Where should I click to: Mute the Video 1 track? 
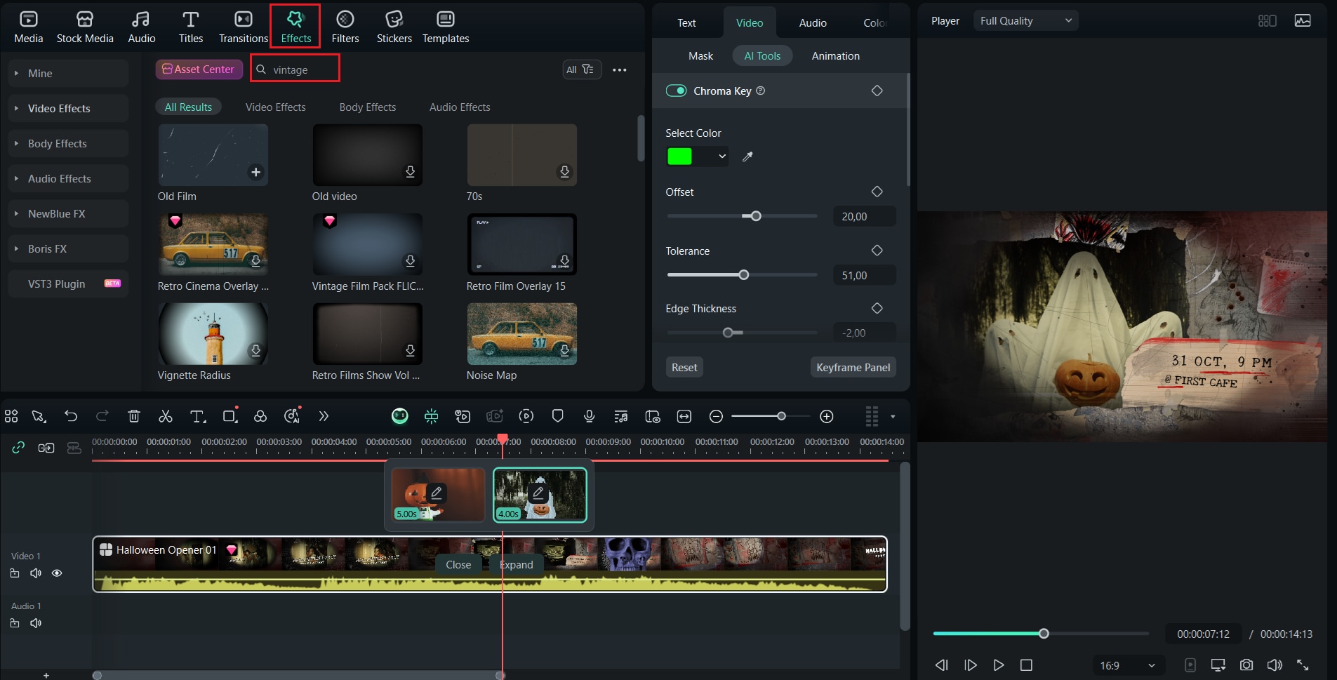(x=36, y=573)
